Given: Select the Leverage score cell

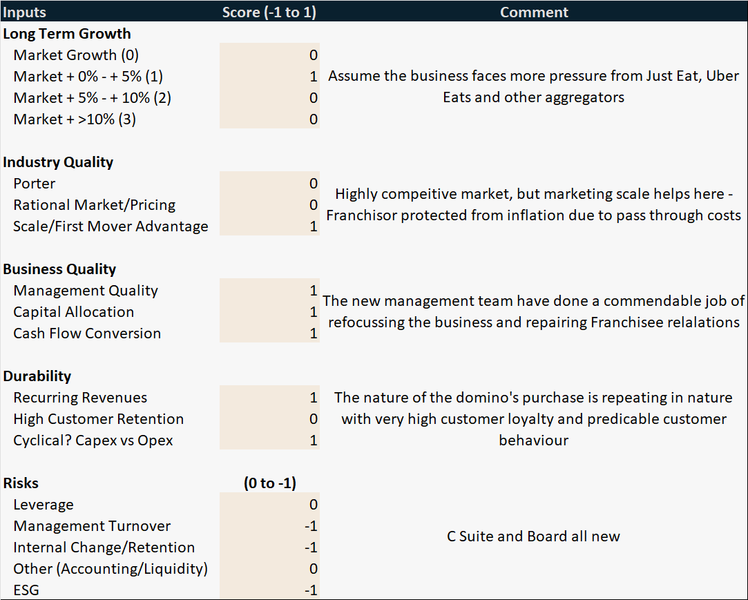Looking at the screenshot, I should click(x=269, y=505).
